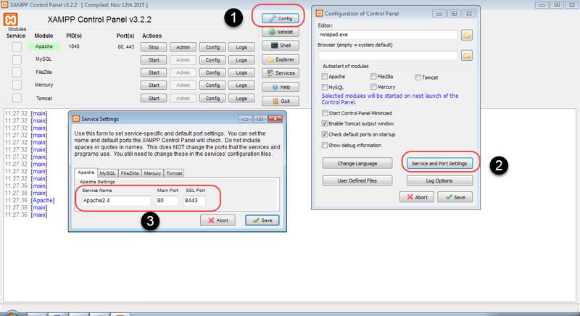Open Mercury row Config button
The image size is (580, 316).
(212, 85)
